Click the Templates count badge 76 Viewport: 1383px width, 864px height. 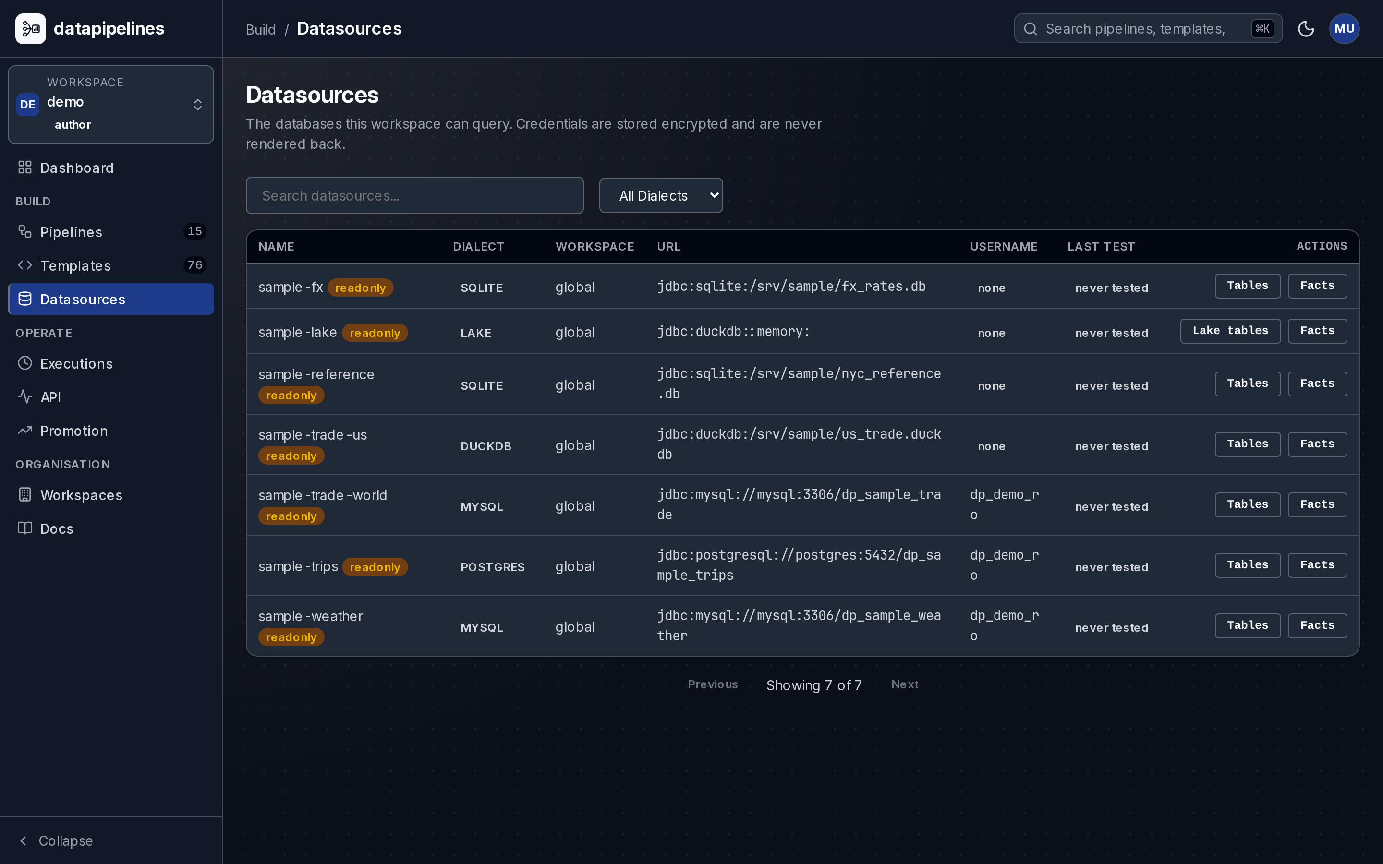(x=194, y=265)
